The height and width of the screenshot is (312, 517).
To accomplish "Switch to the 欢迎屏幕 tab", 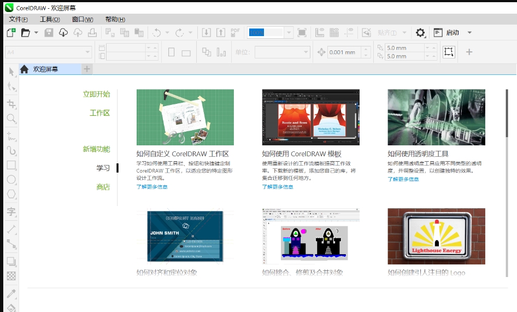I will pyautogui.click(x=49, y=69).
